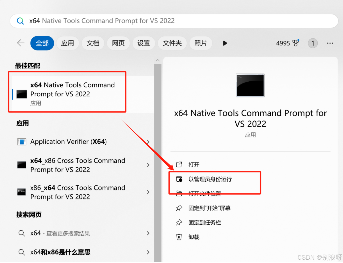
Task: Switch to the 文档 filter tab
Action: (x=93, y=43)
